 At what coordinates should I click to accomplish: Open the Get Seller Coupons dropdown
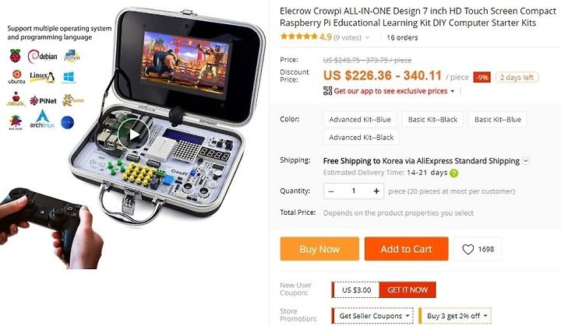pyautogui.click(x=372, y=316)
